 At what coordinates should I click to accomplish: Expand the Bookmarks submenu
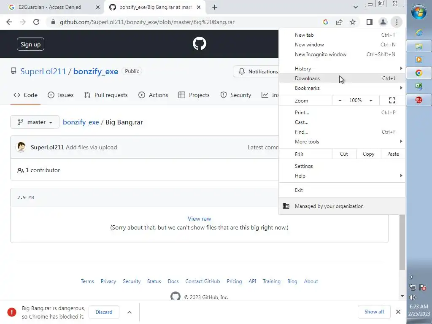tap(342, 88)
